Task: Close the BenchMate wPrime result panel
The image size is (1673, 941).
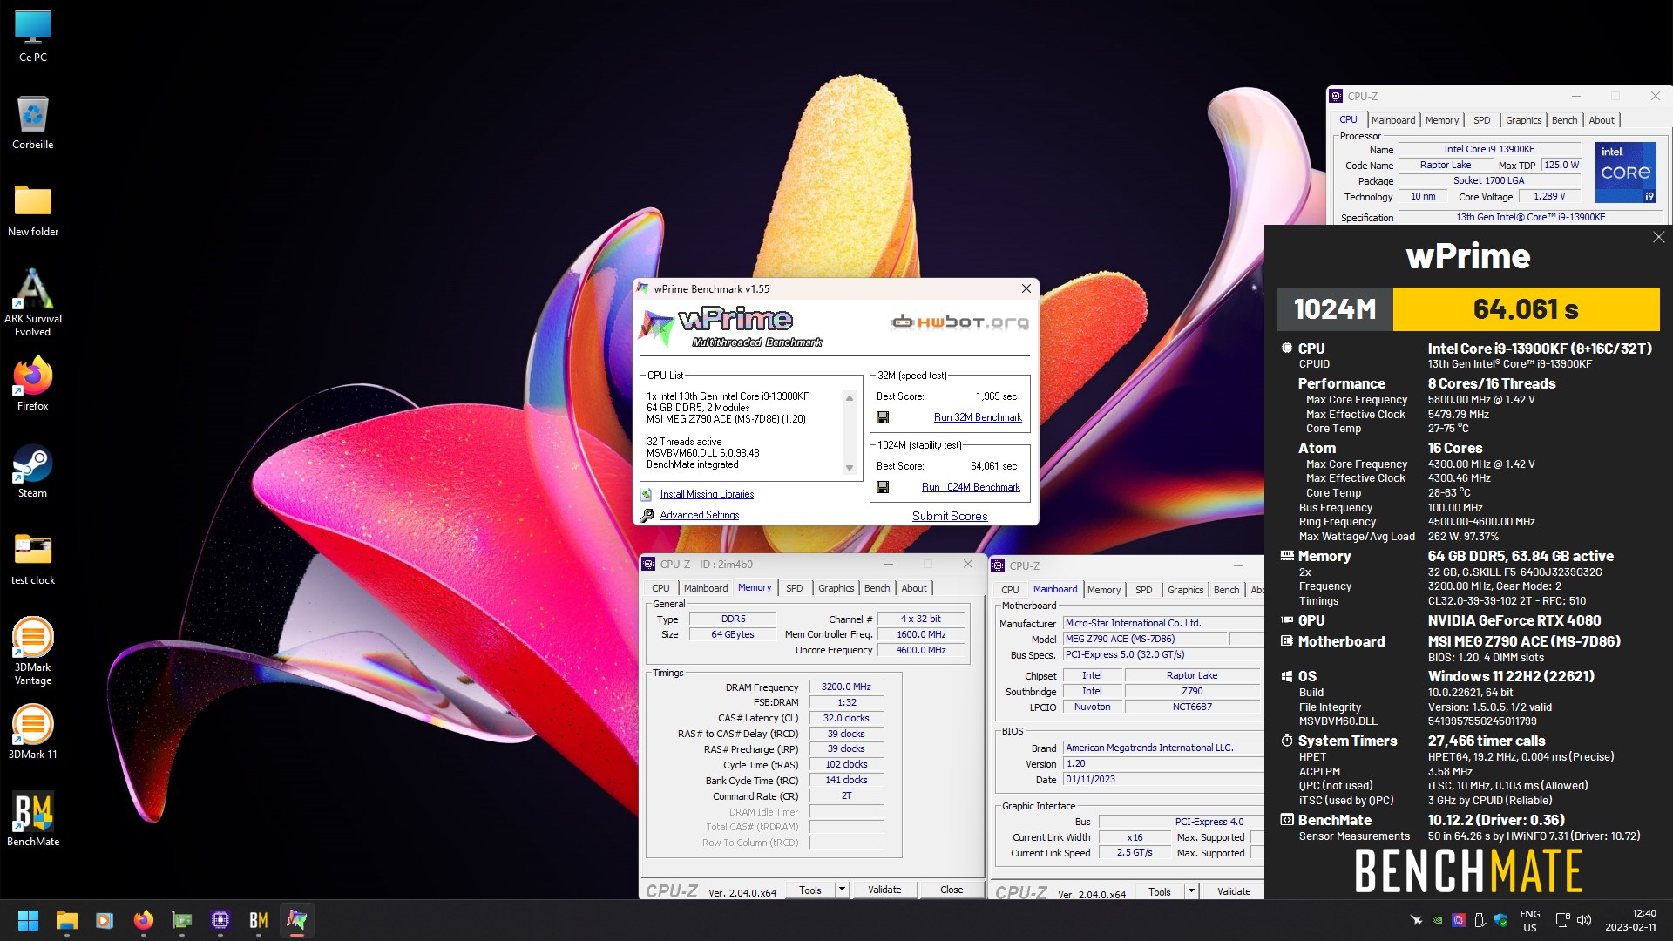Action: (1658, 237)
